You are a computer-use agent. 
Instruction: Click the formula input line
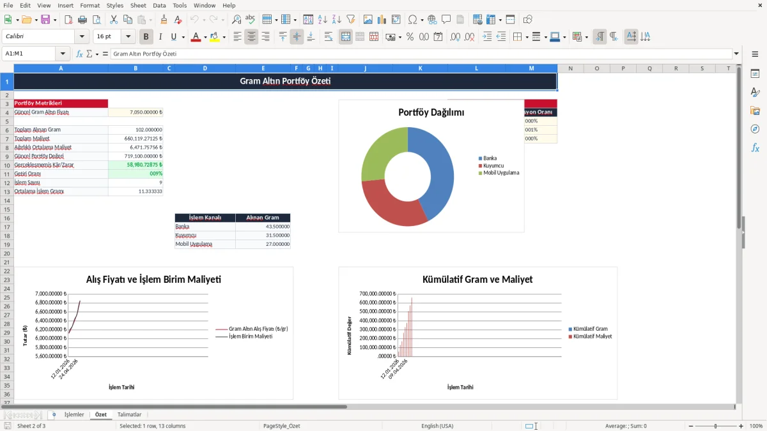(421, 54)
